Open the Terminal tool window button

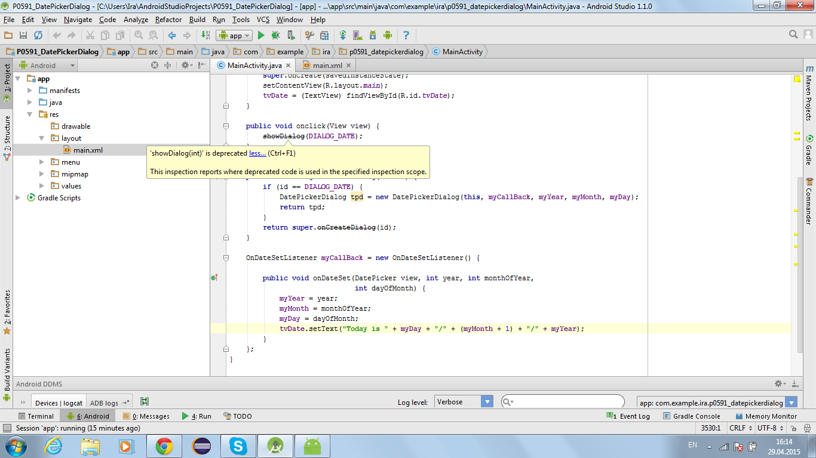(36, 416)
